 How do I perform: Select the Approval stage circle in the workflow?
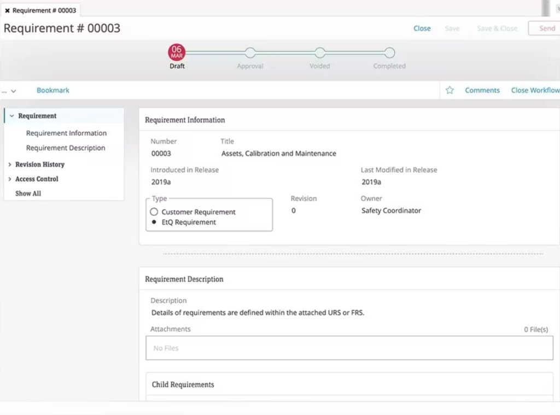(250, 53)
